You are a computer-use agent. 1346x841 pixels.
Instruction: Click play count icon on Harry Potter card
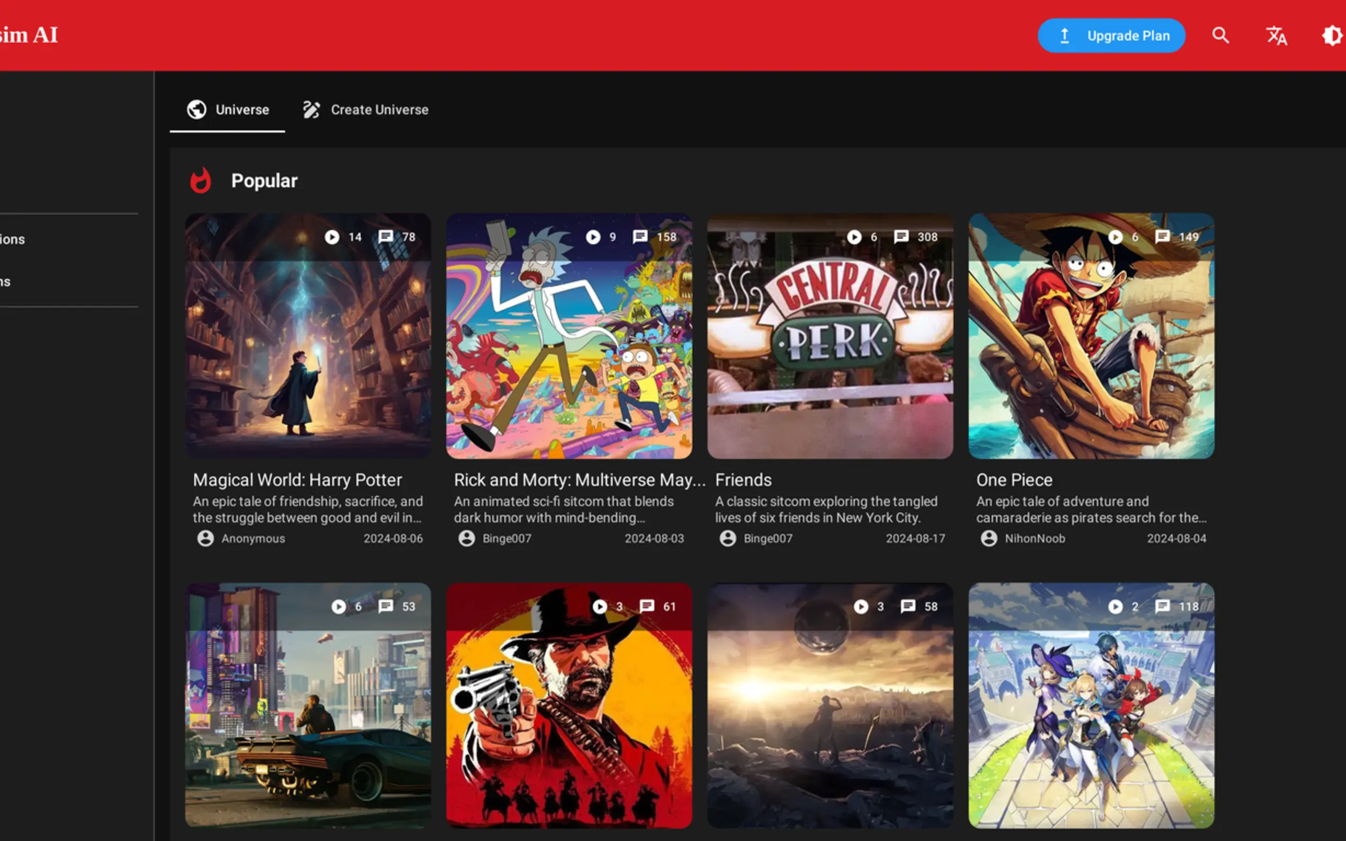[x=332, y=237]
